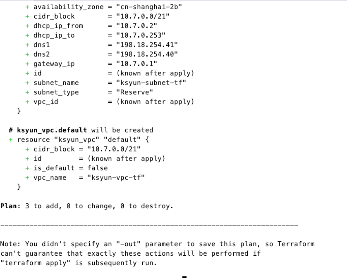This screenshot has width=347, height=278.
Task: Click the bold "Plan:" summary label
Action: pos(10,206)
